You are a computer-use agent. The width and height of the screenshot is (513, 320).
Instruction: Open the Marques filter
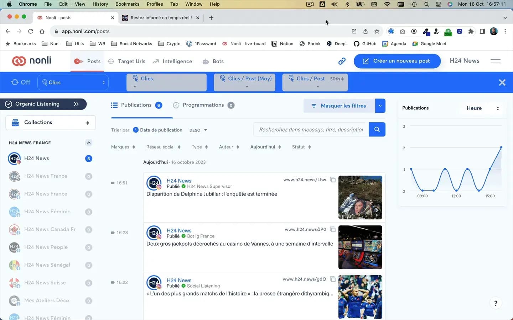pyautogui.click(x=123, y=147)
